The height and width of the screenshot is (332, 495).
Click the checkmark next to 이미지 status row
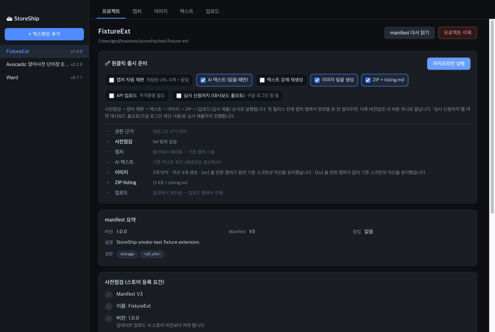[x=108, y=172]
